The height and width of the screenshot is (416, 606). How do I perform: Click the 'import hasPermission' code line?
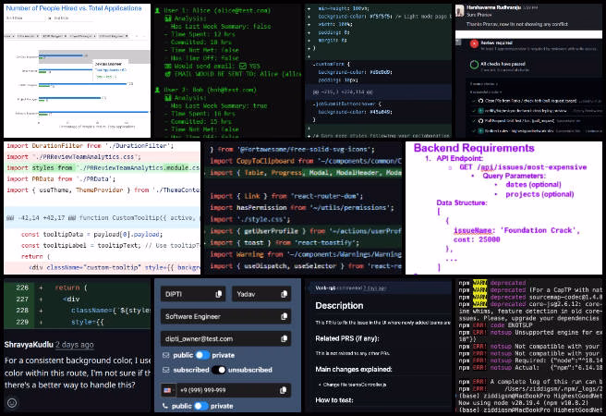pos(303,208)
